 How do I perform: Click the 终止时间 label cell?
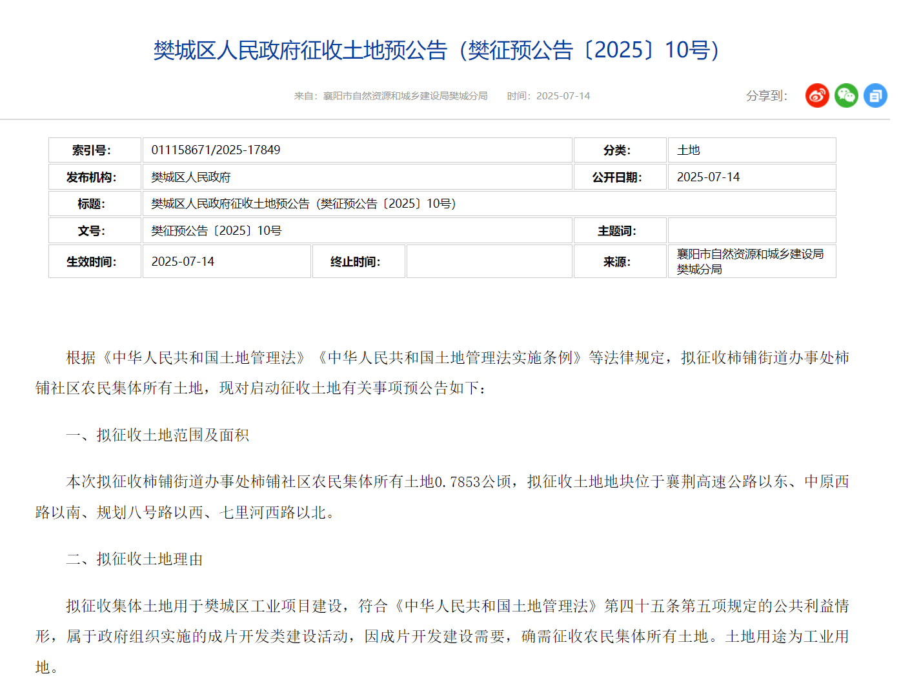359,261
